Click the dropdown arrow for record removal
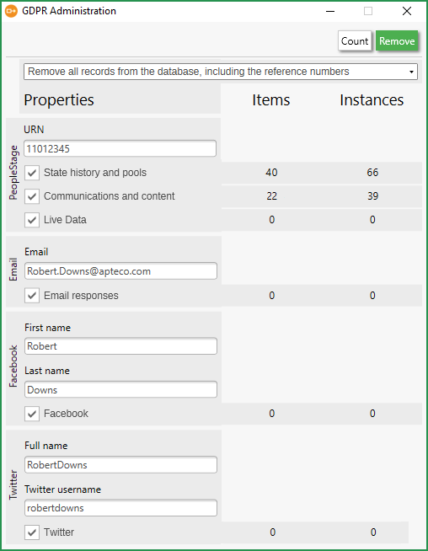428x551 pixels. (x=411, y=72)
